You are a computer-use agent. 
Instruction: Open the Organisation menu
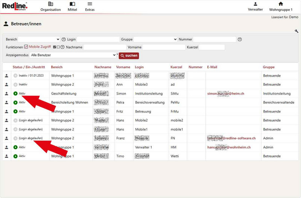point(50,6)
